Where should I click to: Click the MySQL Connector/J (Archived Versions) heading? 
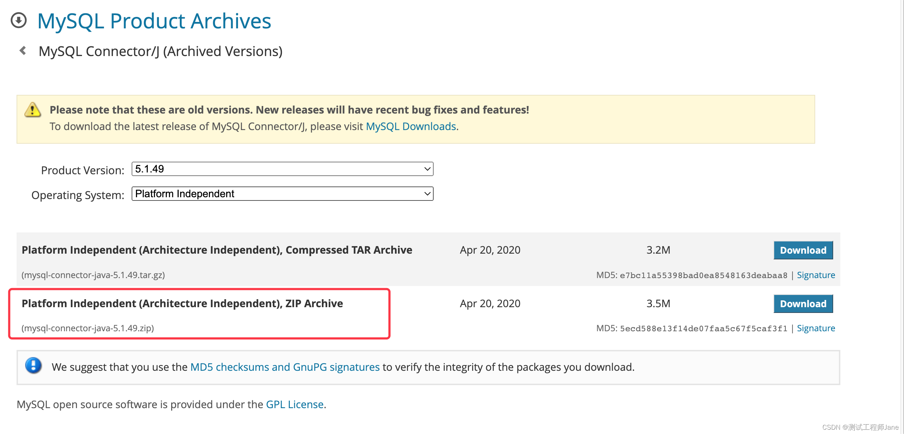(161, 51)
